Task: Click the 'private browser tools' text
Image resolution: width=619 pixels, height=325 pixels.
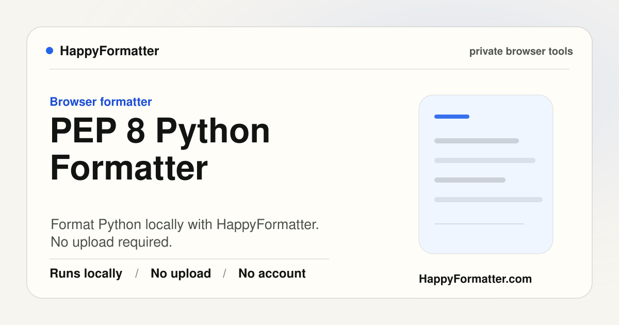Action: (521, 52)
